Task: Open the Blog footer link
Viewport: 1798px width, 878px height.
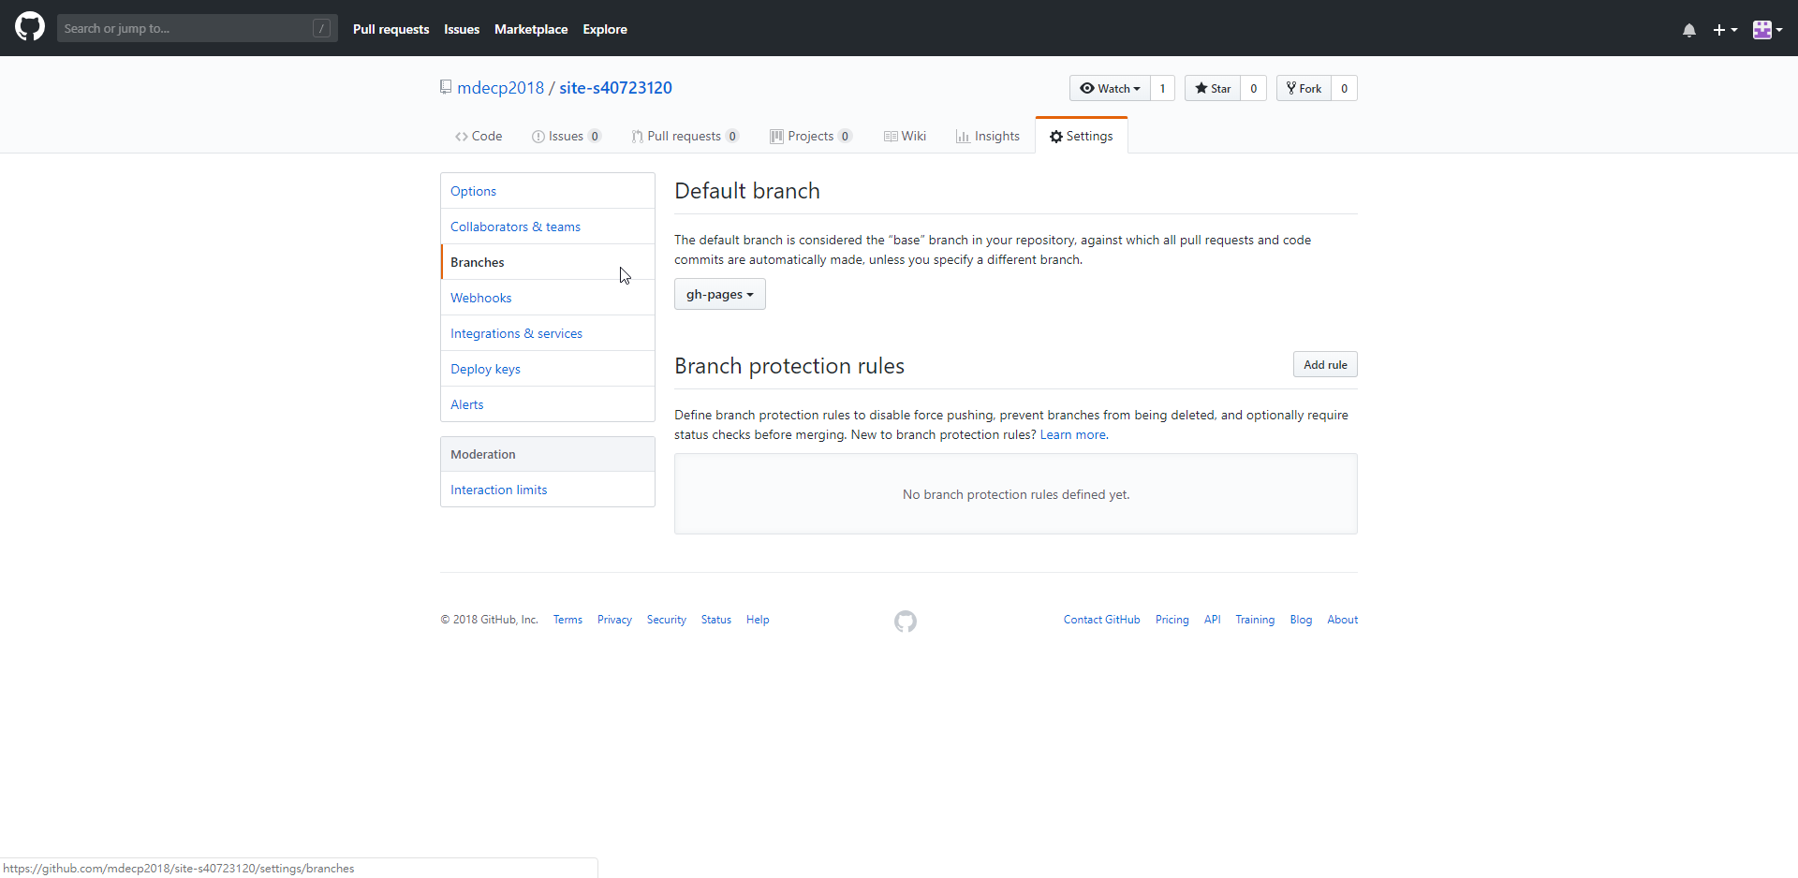Action: (1301, 620)
